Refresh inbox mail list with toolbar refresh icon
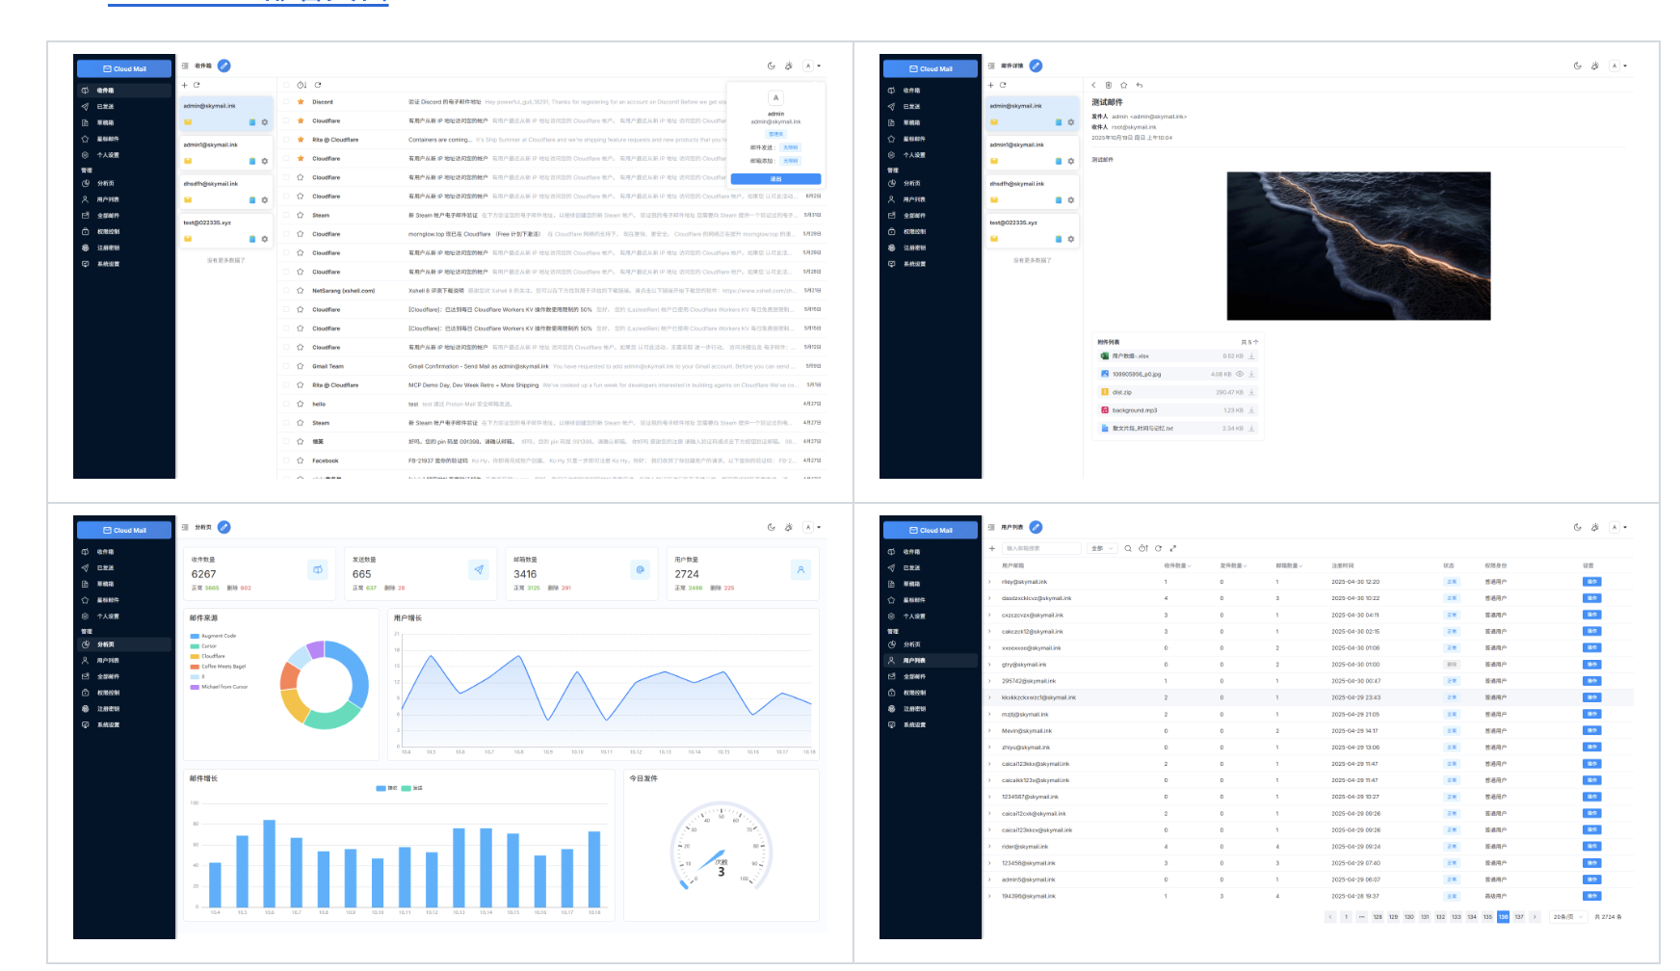Screen dimensions: 1680x971 318,85
